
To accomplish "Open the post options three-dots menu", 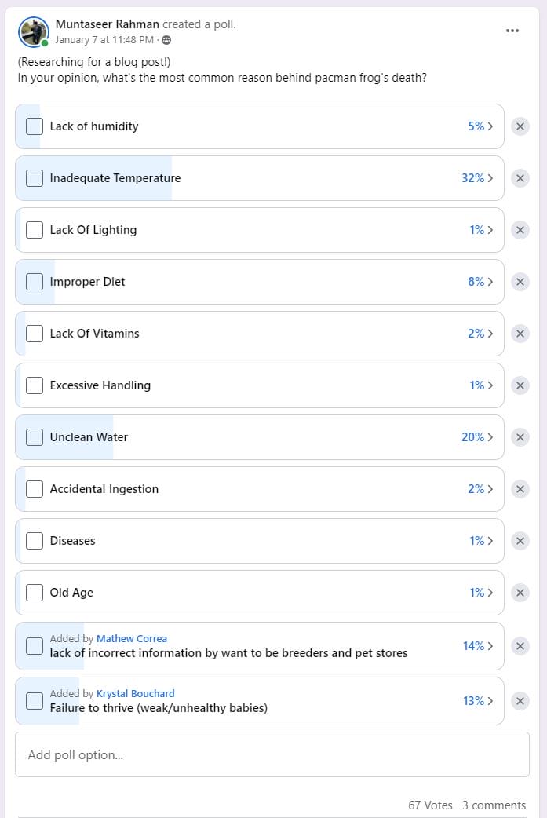I will (512, 31).
